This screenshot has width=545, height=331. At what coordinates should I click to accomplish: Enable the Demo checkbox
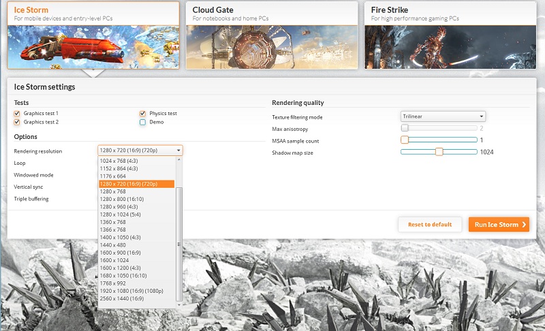[142, 123]
